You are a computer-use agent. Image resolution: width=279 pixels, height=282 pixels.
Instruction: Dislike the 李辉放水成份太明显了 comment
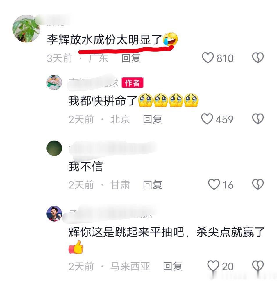pos(258,58)
